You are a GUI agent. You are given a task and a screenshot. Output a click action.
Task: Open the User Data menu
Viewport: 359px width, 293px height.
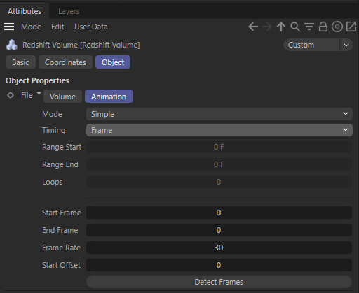click(x=91, y=27)
